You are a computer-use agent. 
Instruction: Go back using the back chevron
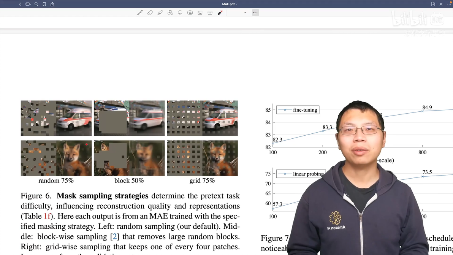[x=20, y=4]
